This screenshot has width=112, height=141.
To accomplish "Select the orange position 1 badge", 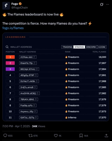I will [x=10, y=57].
